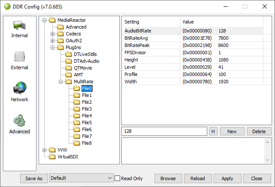The height and width of the screenshot is (187, 275).
Task: Click the VirtualSDI folder icon
Action: coord(52,157)
